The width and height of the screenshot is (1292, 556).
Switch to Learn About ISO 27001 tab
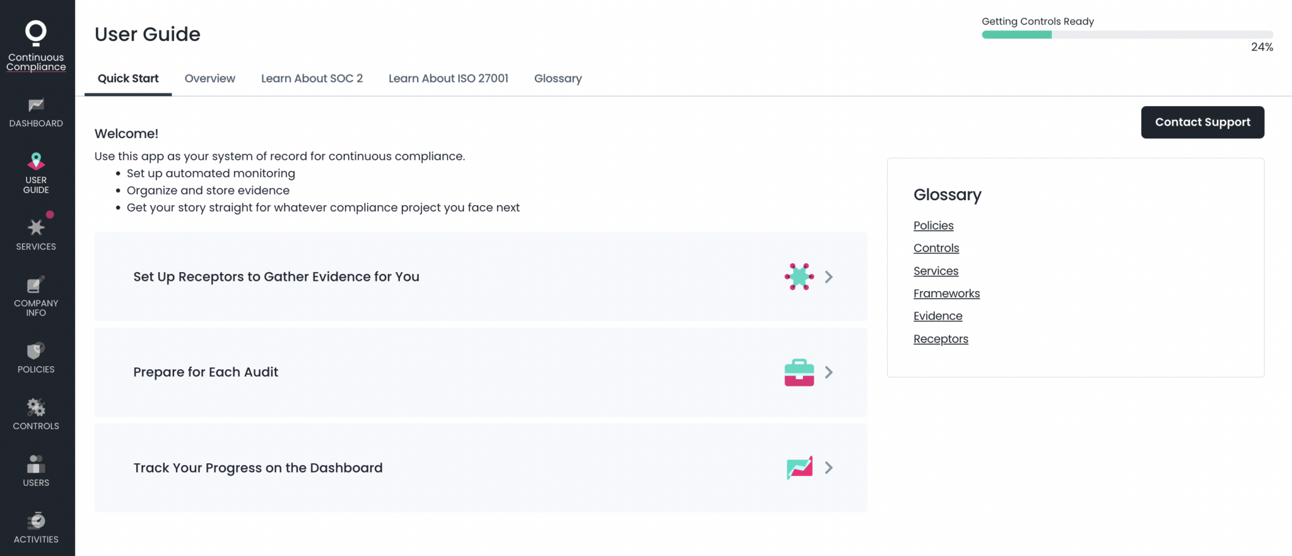[x=448, y=78]
